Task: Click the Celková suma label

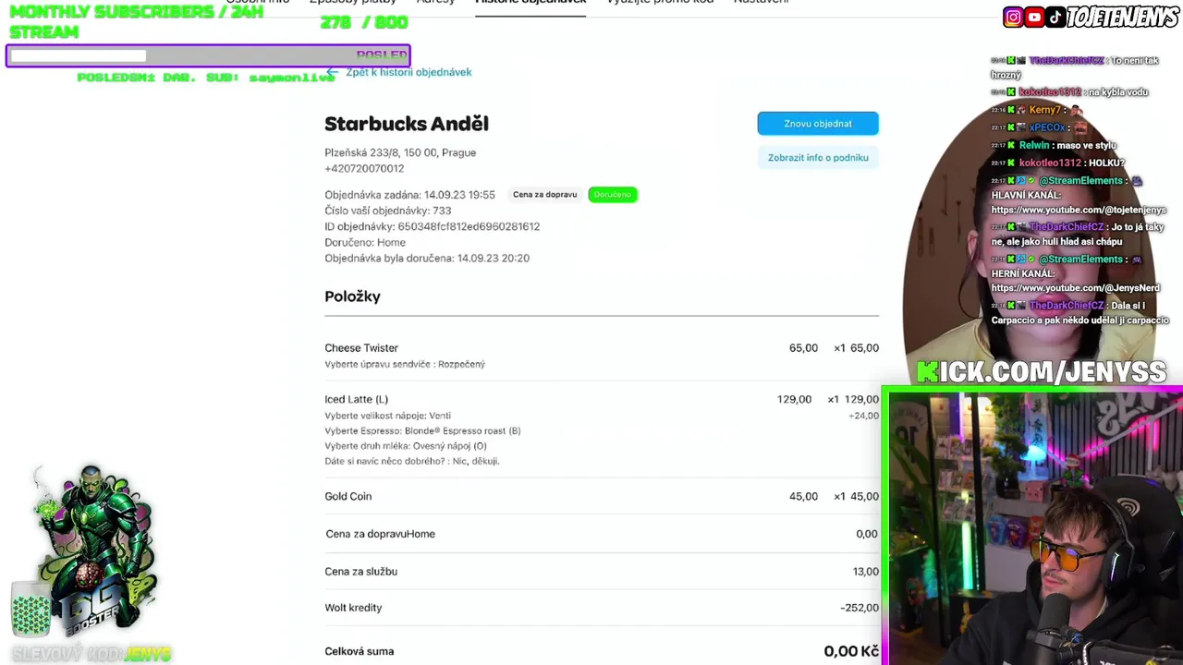Action: (x=360, y=651)
